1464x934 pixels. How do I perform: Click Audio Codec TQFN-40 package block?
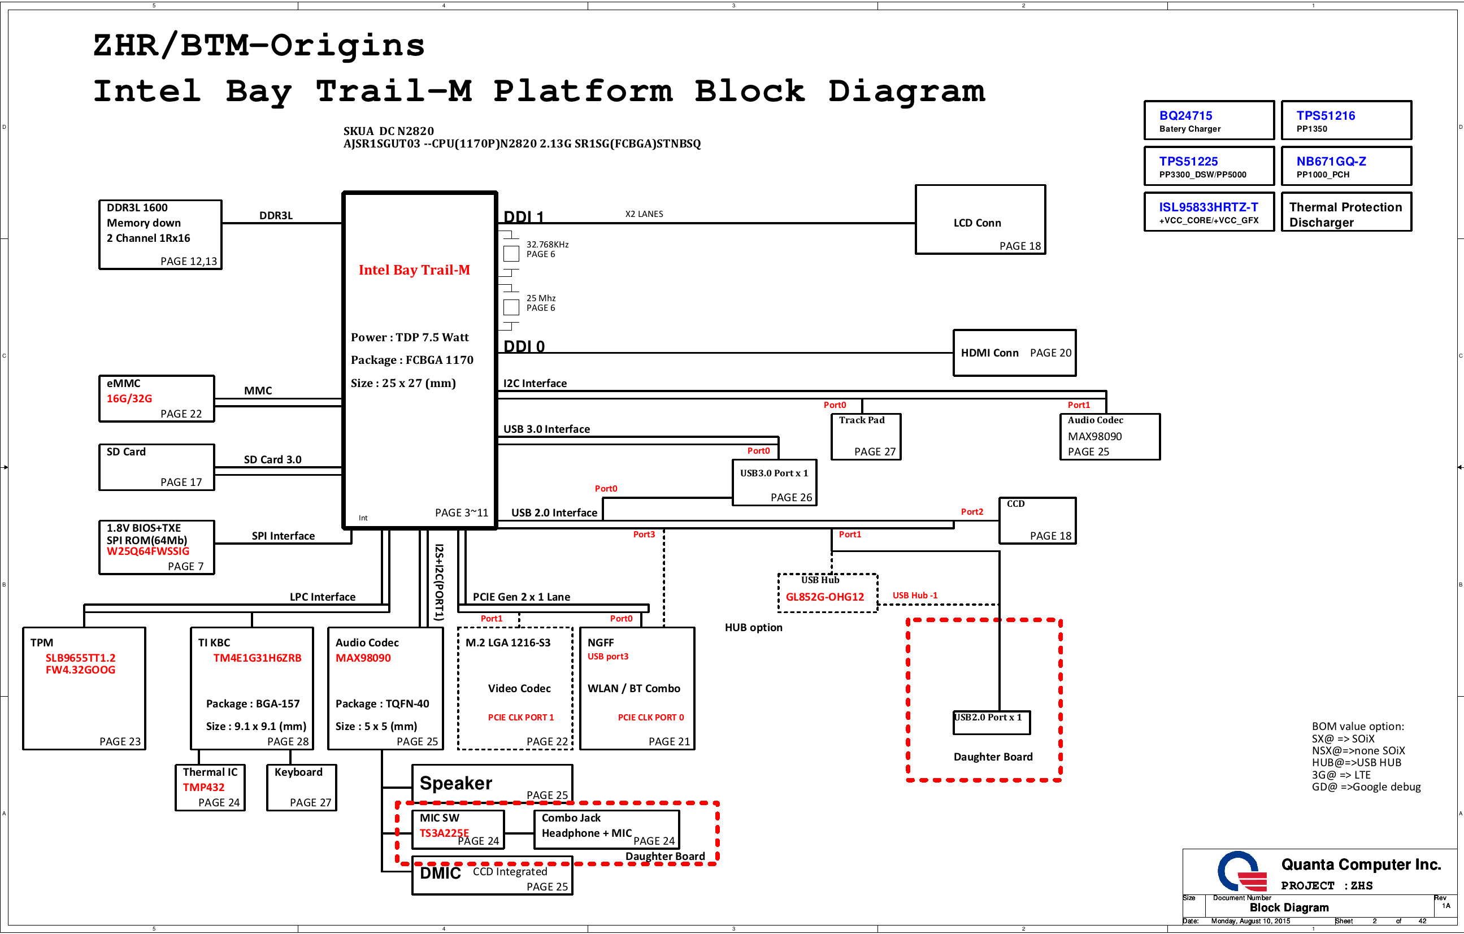coord(385,688)
